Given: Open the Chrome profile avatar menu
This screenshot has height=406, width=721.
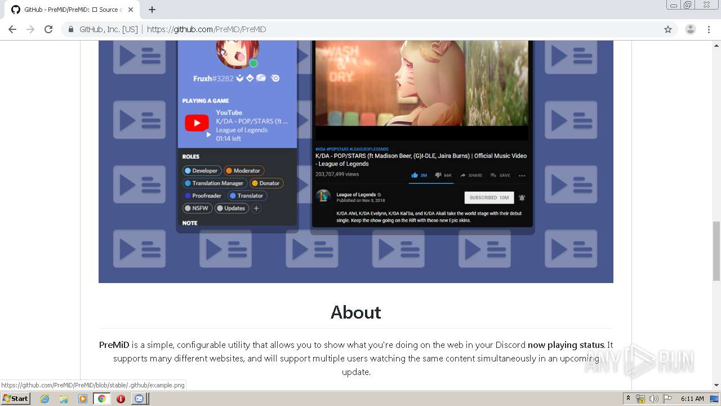Looking at the screenshot, I should (690, 29).
